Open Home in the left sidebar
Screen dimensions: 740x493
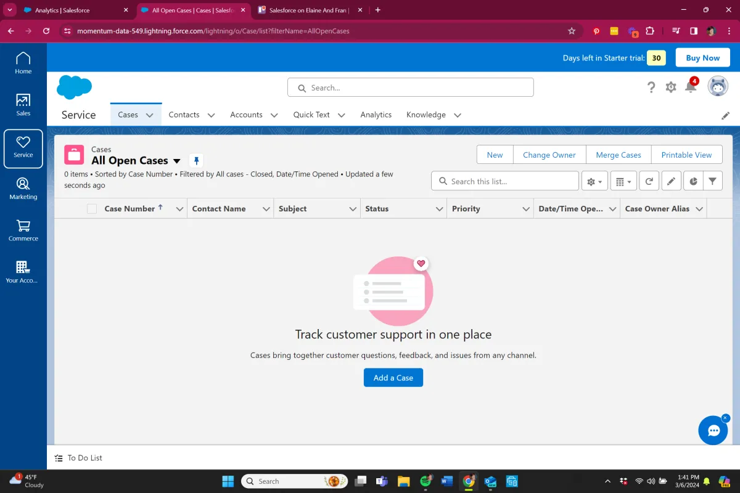tap(23, 63)
